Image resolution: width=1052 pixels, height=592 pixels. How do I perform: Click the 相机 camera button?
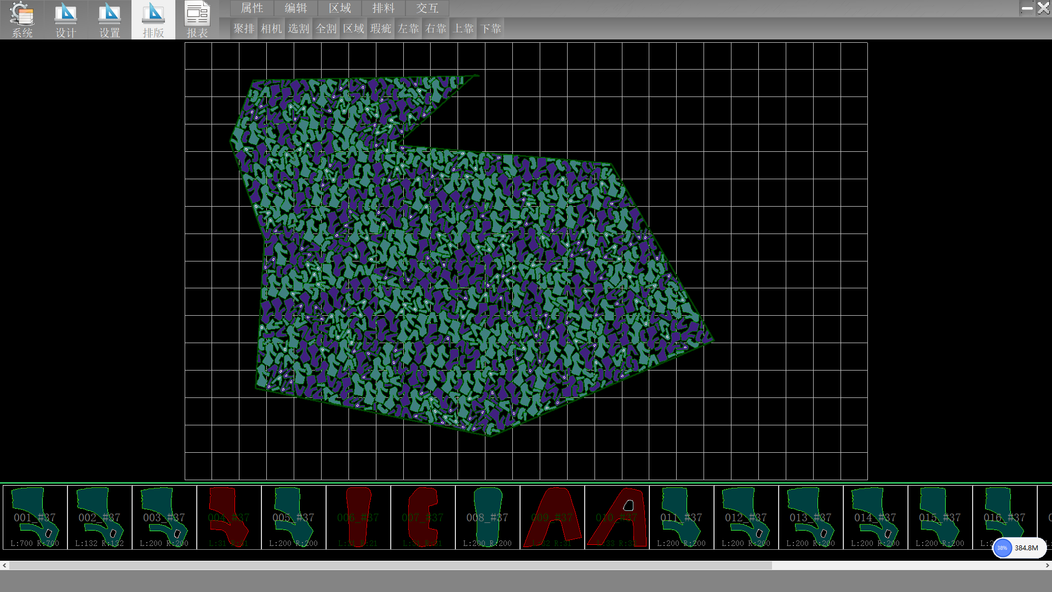click(271, 29)
